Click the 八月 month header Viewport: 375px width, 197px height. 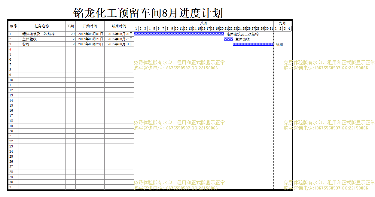point(204,23)
